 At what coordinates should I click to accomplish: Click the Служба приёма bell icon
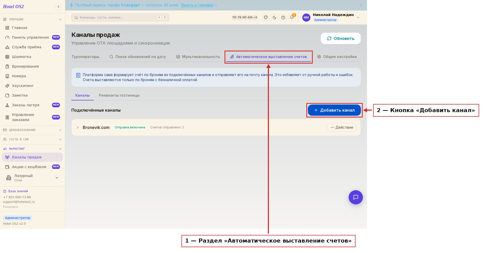7,47
